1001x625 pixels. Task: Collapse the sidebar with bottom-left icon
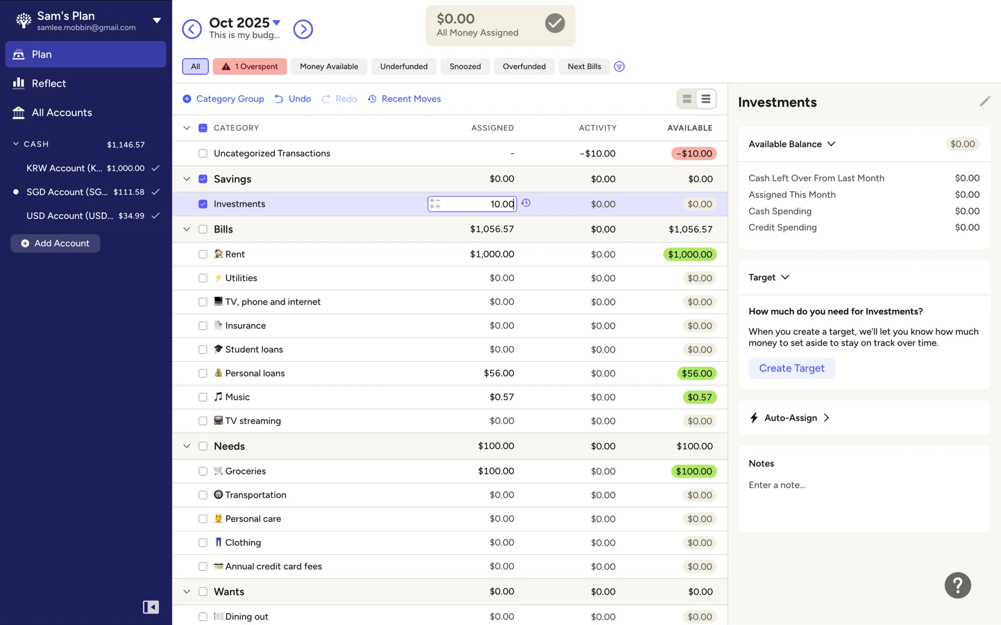tap(151, 607)
